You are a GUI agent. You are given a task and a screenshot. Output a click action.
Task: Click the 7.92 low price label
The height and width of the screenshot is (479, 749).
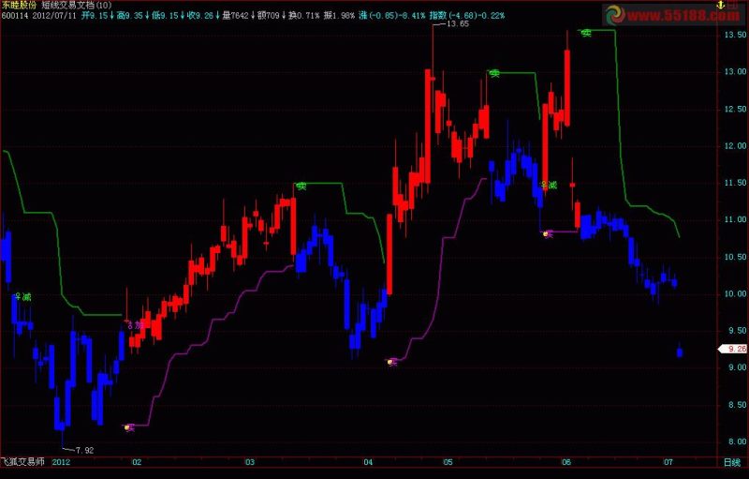84,450
